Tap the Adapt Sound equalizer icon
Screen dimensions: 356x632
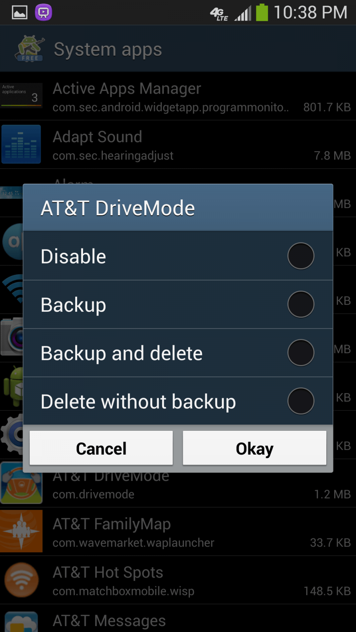tap(21, 144)
